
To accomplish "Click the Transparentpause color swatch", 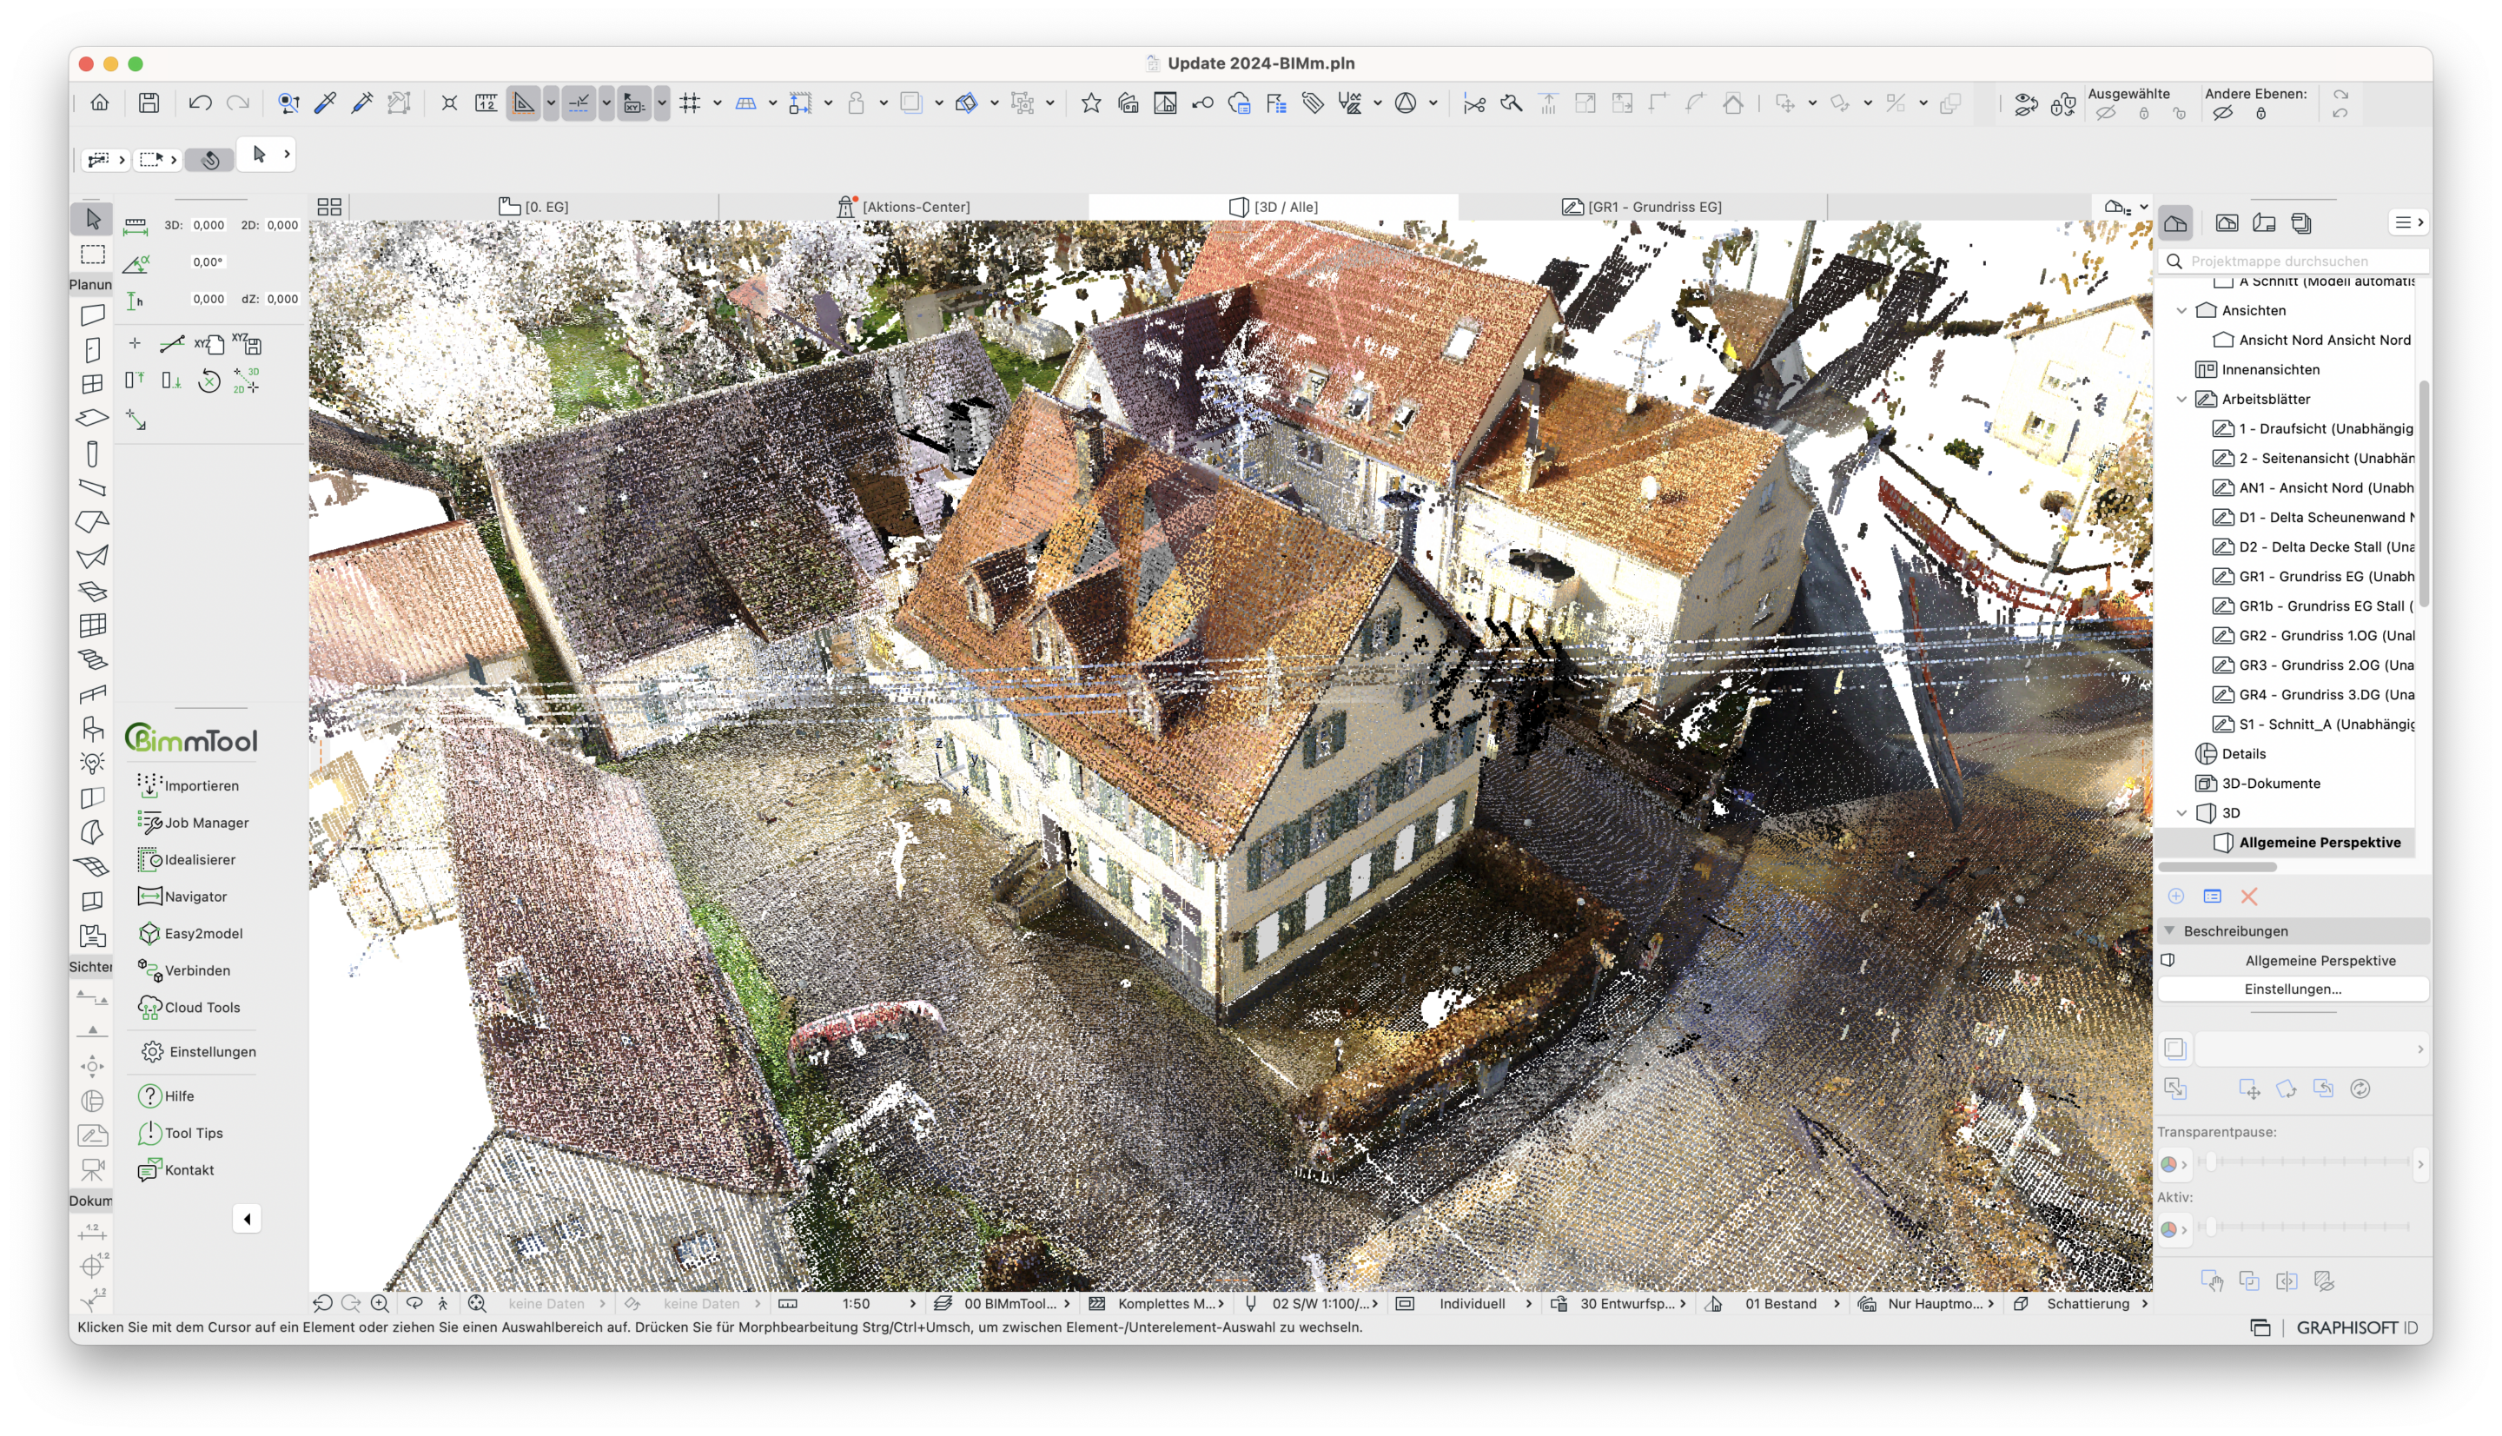I will click(2174, 1164).
